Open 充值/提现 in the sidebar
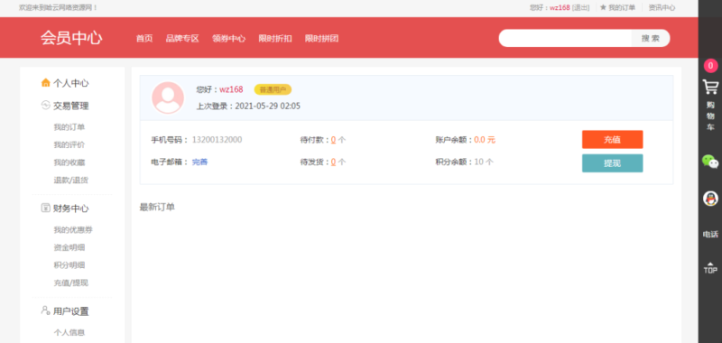722x343 pixels. click(71, 283)
